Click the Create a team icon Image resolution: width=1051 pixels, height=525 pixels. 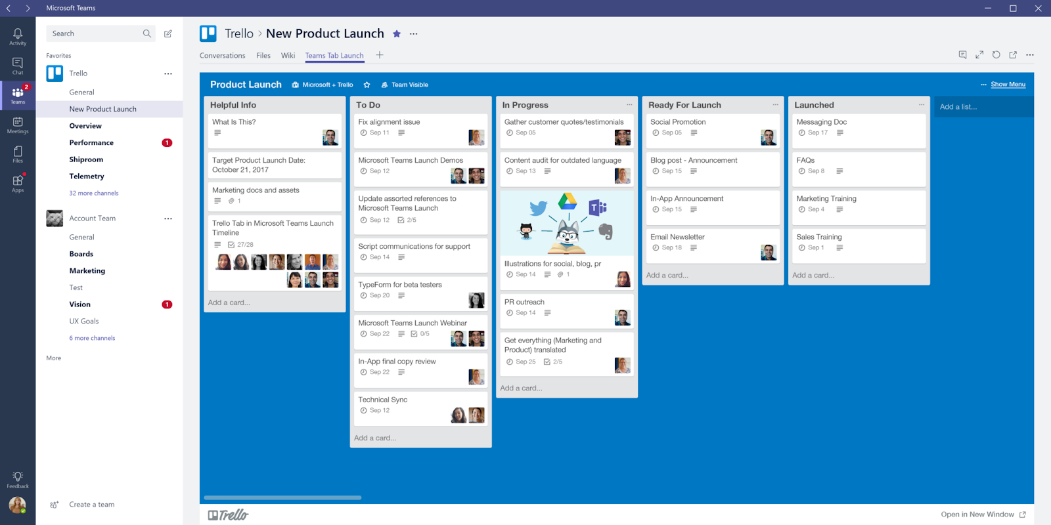(55, 505)
